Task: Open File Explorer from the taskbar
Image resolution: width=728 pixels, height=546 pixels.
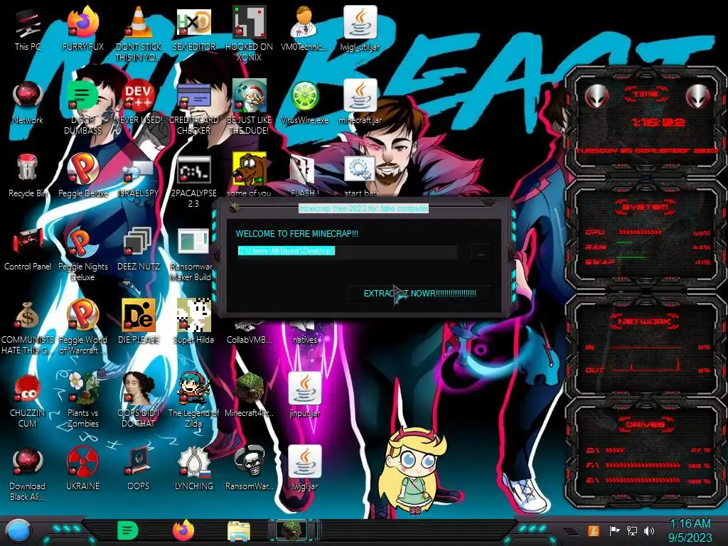Action: click(239, 531)
